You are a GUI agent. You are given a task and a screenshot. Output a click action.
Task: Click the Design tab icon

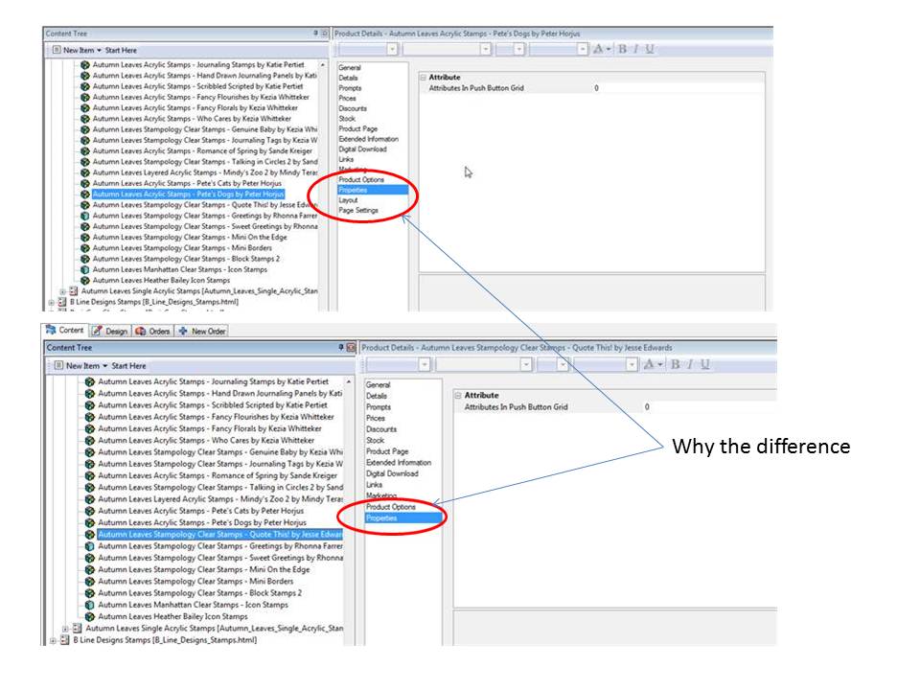(x=97, y=331)
